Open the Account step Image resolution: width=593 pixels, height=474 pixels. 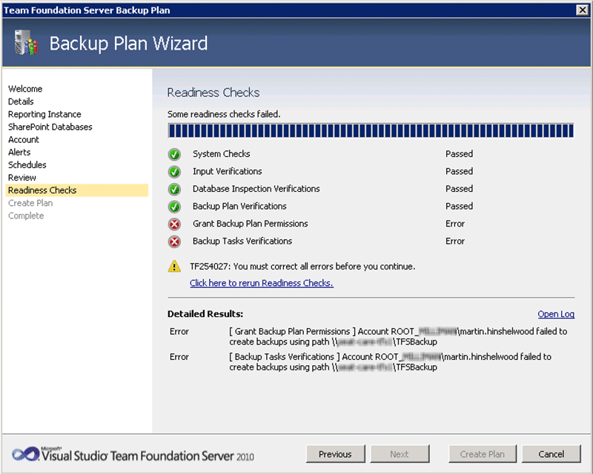pos(24,139)
